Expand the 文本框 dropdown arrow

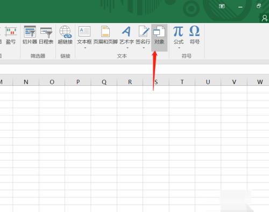pyautogui.click(x=85, y=48)
